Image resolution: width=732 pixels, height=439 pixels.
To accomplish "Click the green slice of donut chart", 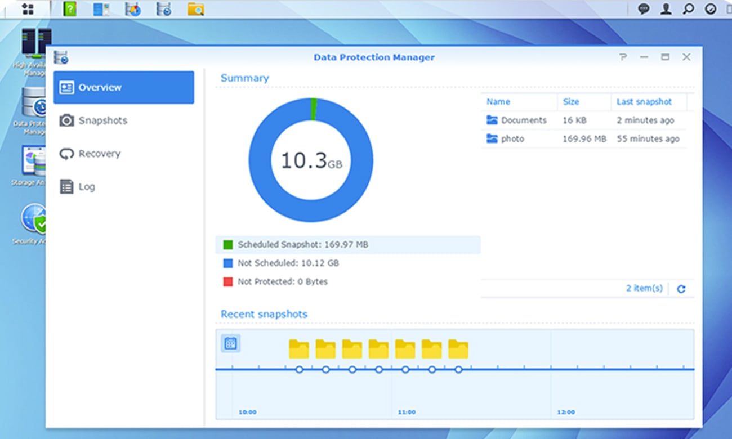I will tap(314, 109).
